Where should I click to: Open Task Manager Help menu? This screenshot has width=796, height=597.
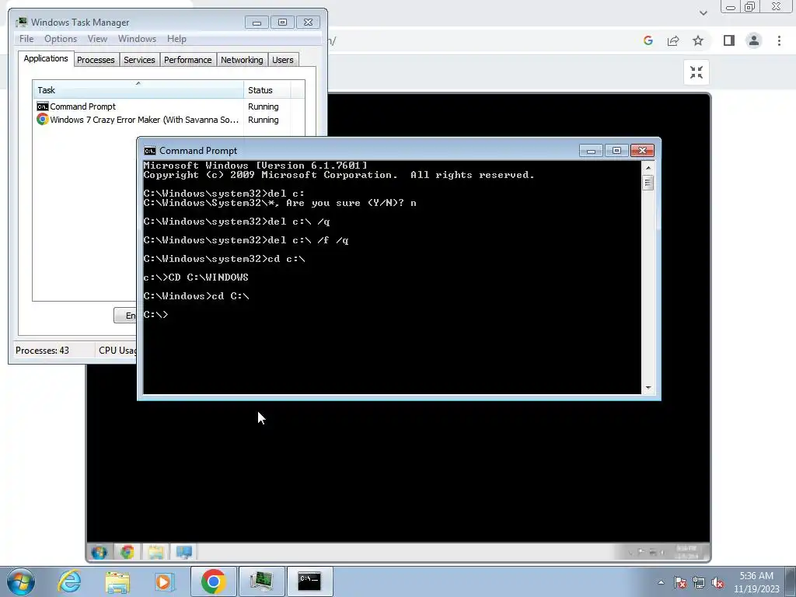pyautogui.click(x=176, y=39)
